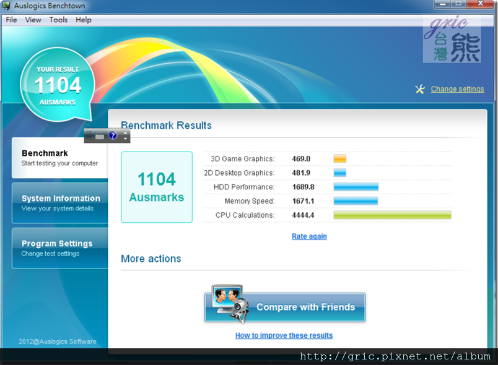Click the orange 3D Game Graphics bar
The image size is (498, 365).
340,159
